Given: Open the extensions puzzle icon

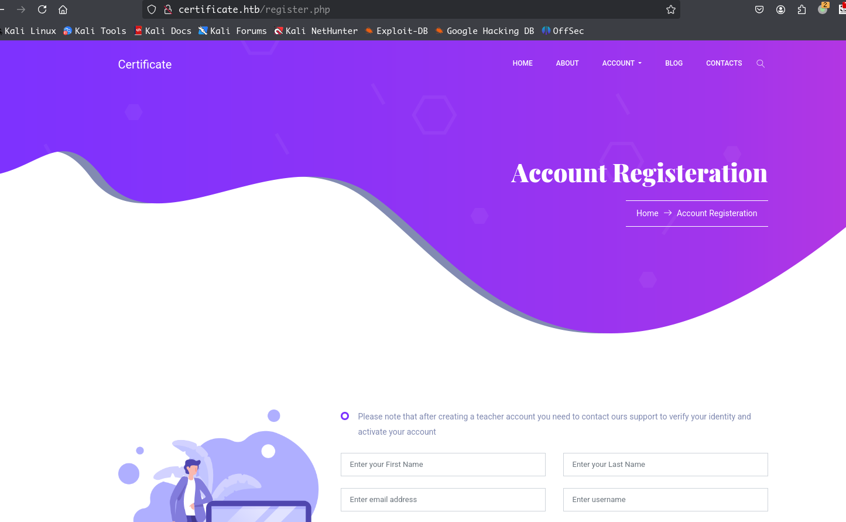Looking at the screenshot, I should (x=802, y=9).
